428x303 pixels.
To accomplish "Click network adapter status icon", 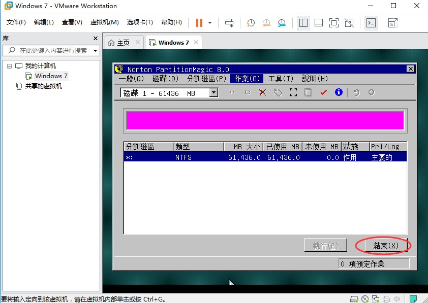I will [376, 299].
